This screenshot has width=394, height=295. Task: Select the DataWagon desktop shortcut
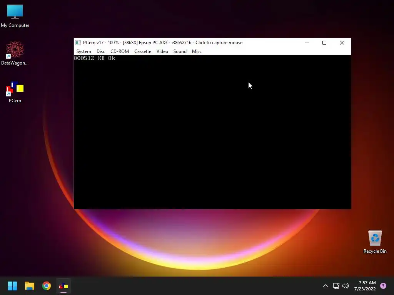tap(15, 53)
